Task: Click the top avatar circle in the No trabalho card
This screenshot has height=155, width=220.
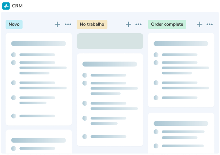Action: coord(85,75)
